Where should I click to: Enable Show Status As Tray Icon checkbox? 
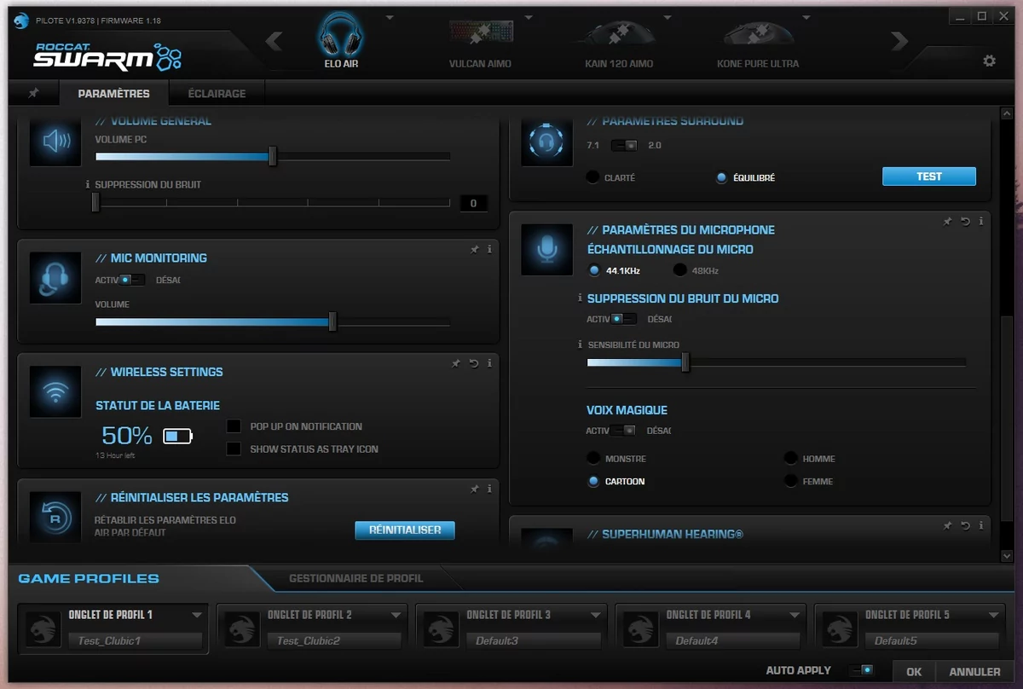(234, 449)
